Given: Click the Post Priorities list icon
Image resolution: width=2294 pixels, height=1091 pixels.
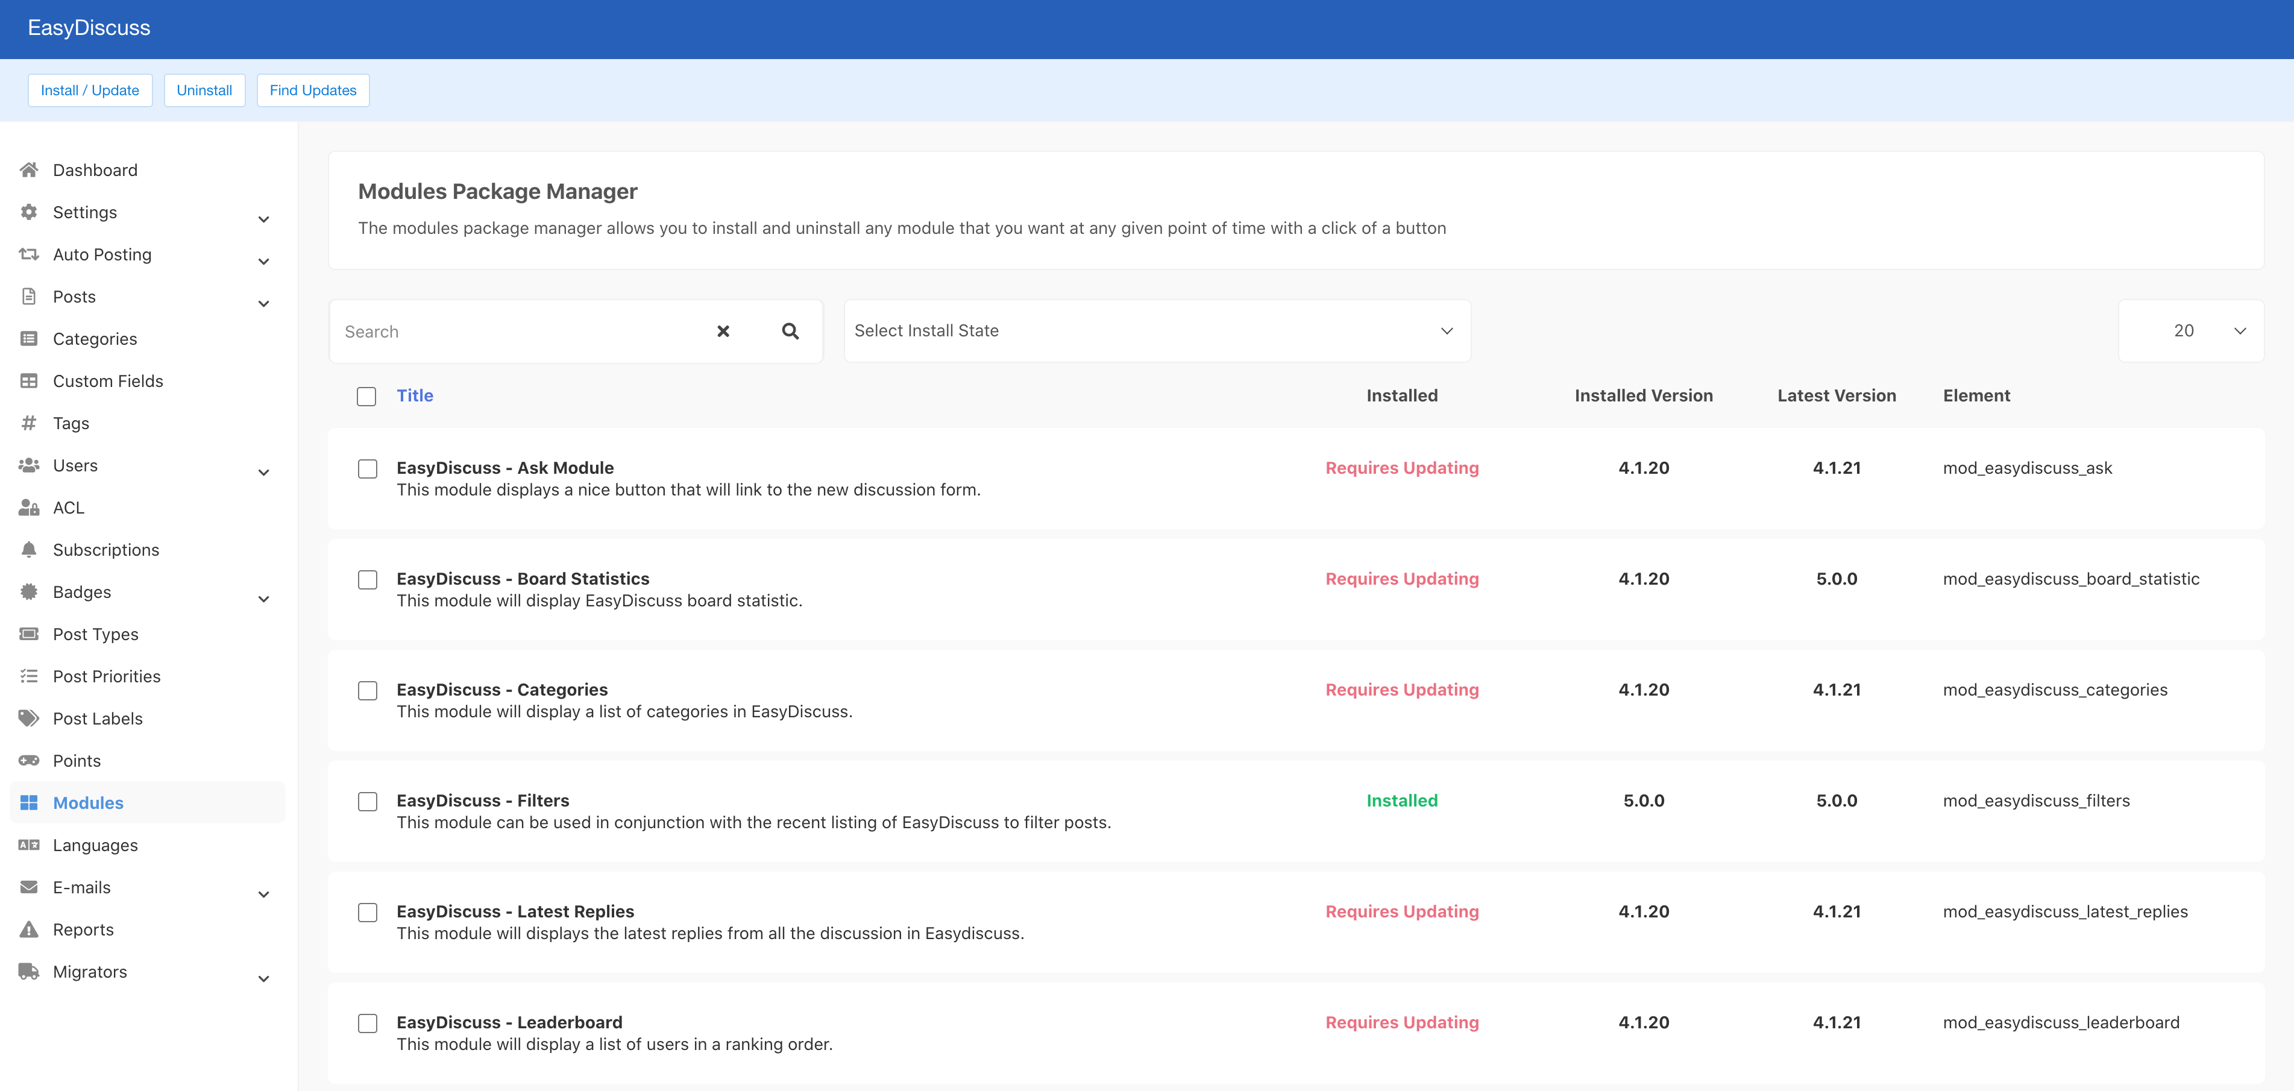Looking at the screenshot, I should pyautogui.click(x=28, y=676).
